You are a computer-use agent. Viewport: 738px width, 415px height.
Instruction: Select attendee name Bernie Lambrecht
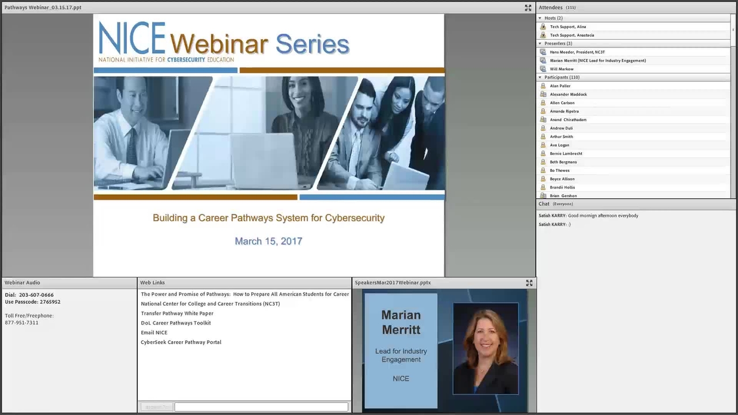(566, 153)
